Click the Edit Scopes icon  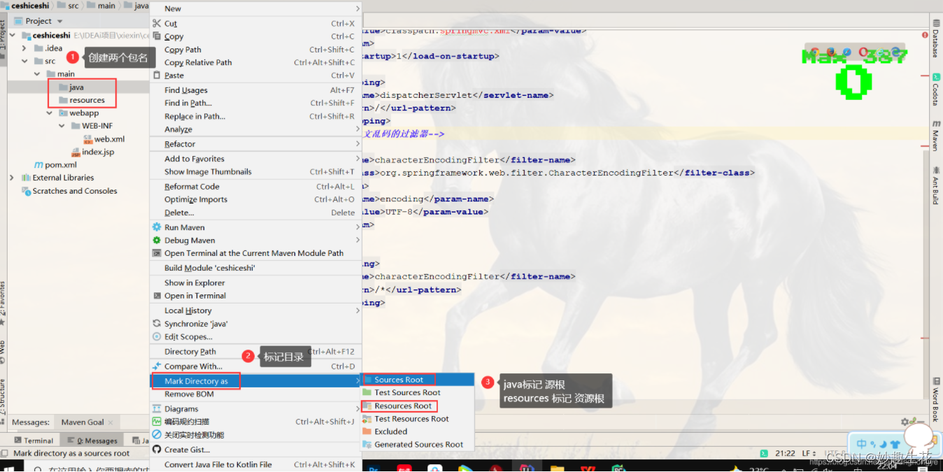pos(157,336)
